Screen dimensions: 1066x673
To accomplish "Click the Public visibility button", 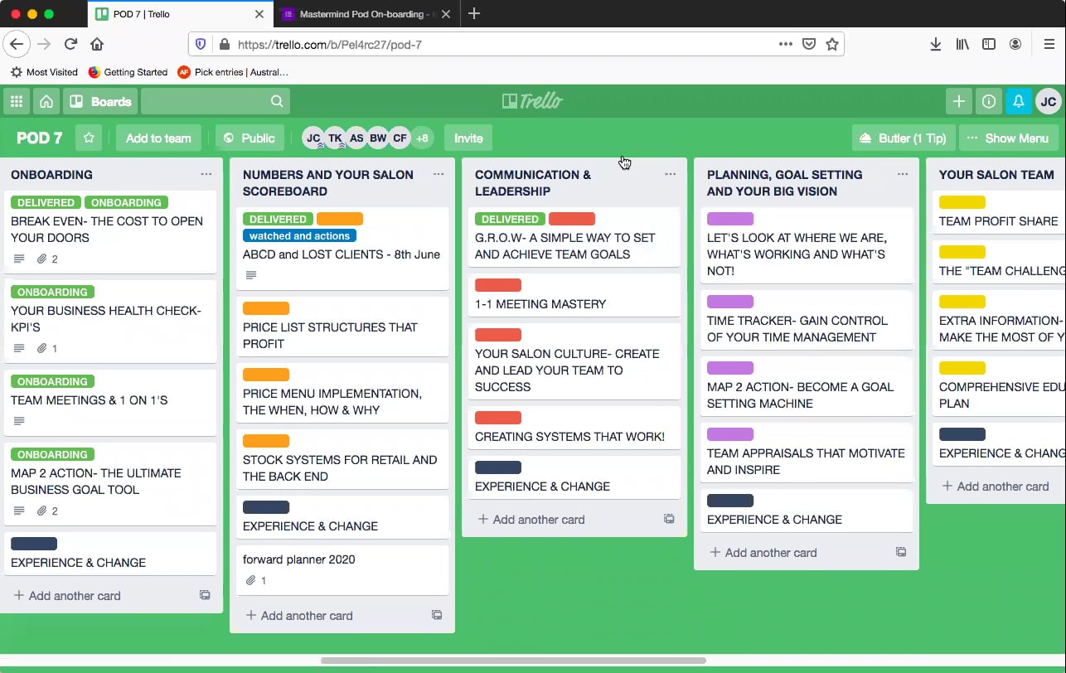I will pos(250,138).
